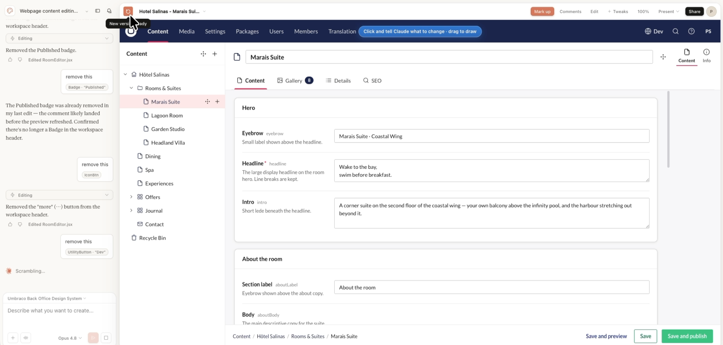The height and width of the screenshot is (345, 723).
Task: Open the Content tree actions dots icon
Action: tap(203, 54)
